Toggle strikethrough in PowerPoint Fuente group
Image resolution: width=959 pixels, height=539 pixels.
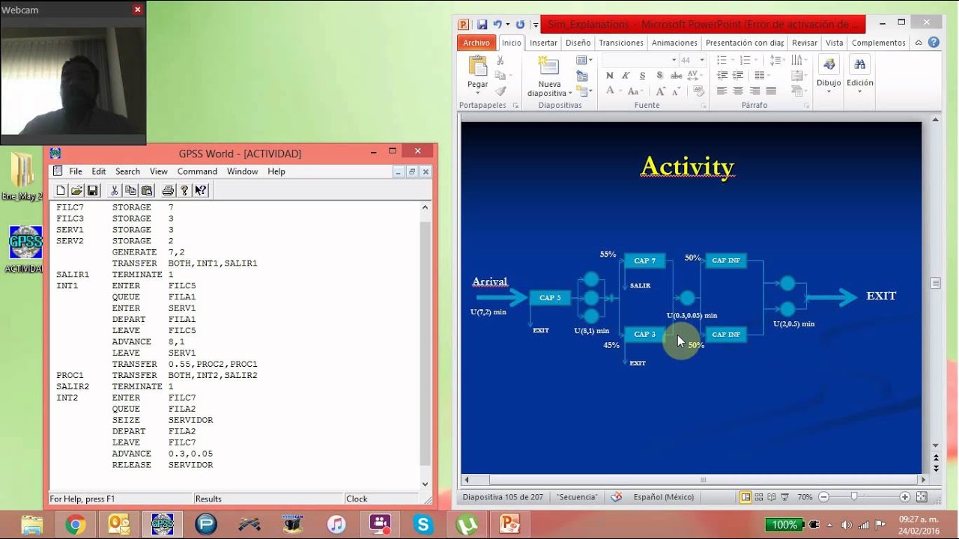click(x=676, y=76)
